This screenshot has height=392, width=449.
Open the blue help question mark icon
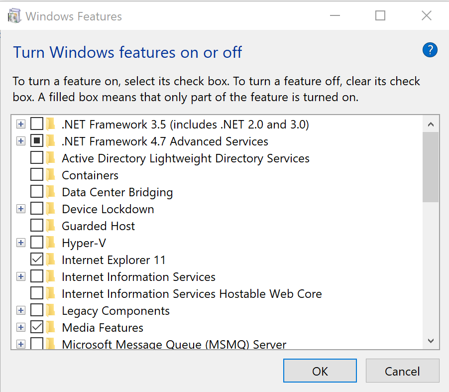pyautogui.click(x=430, y=50)
